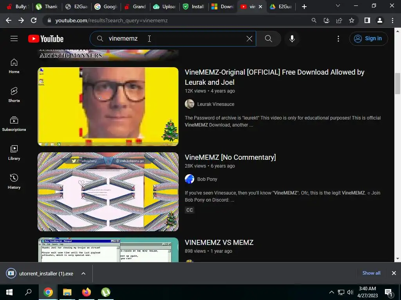Click the page vertical scrollbar thumb
This screenshot has height=300, width=401.
(397, 84)
